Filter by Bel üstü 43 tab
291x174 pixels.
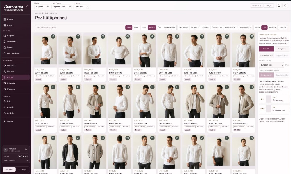click(195, 28)
